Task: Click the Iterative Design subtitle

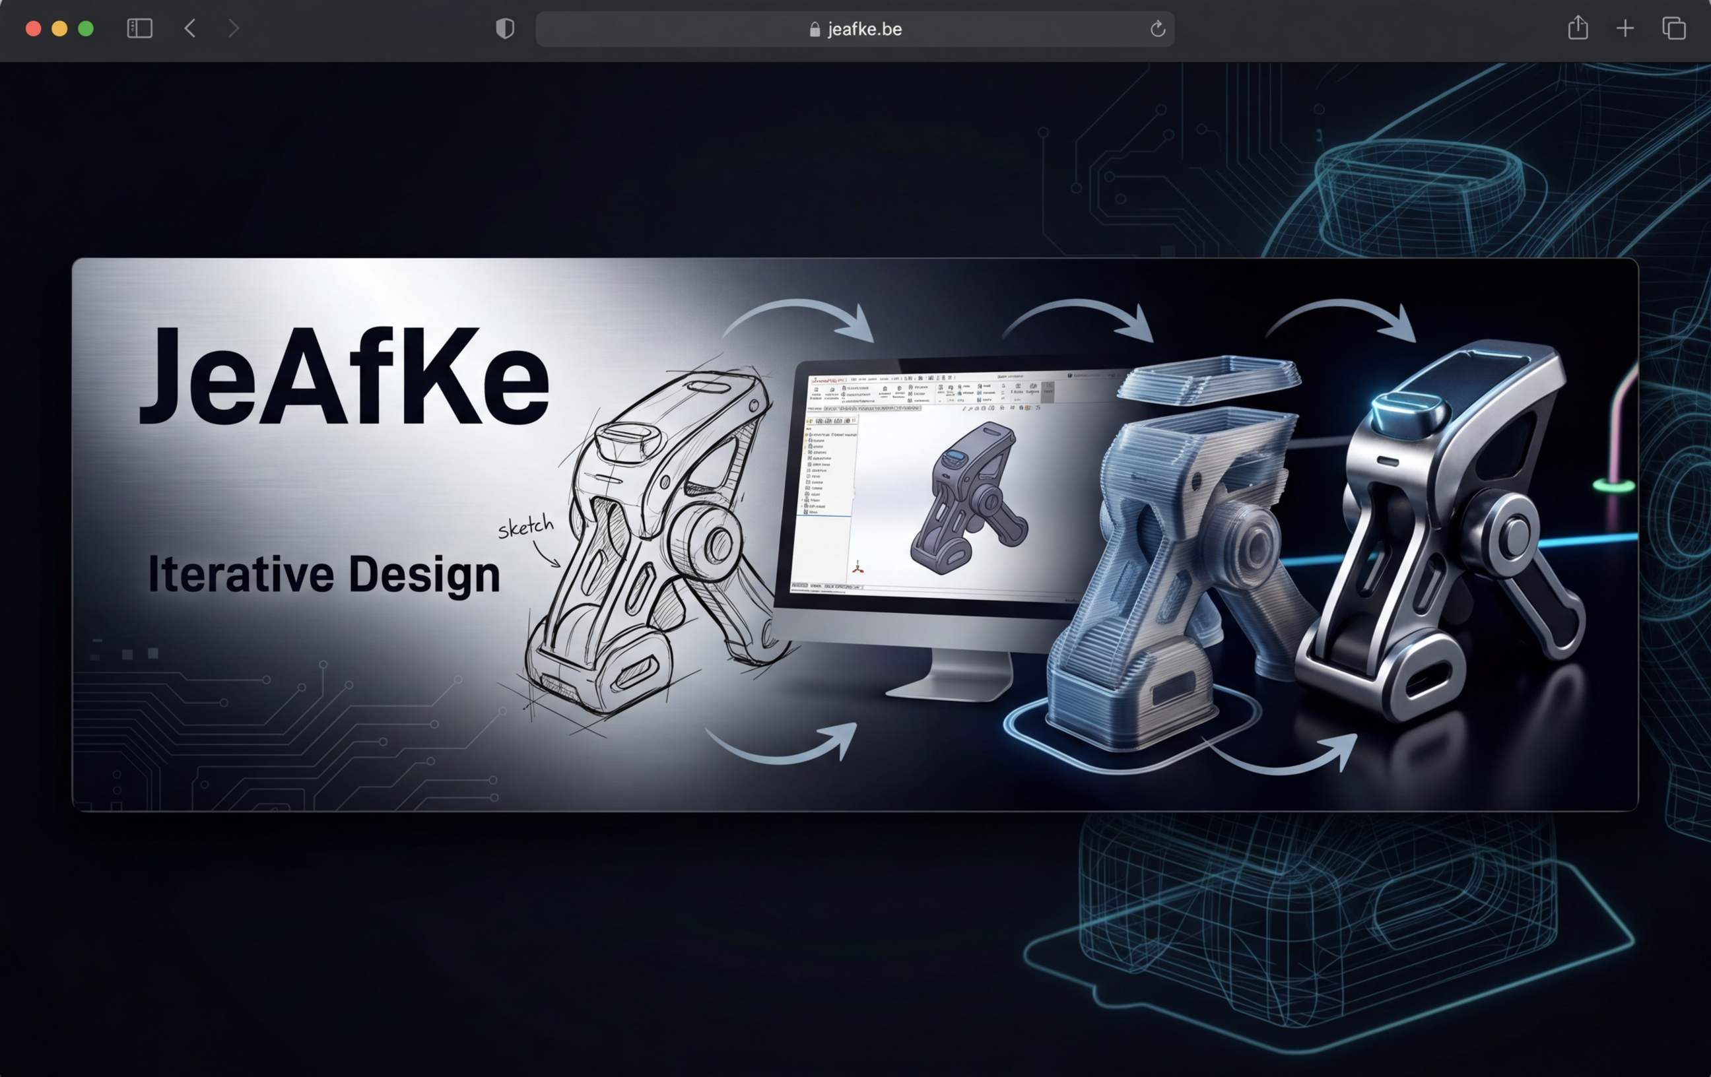Action: tap(323, 574)
